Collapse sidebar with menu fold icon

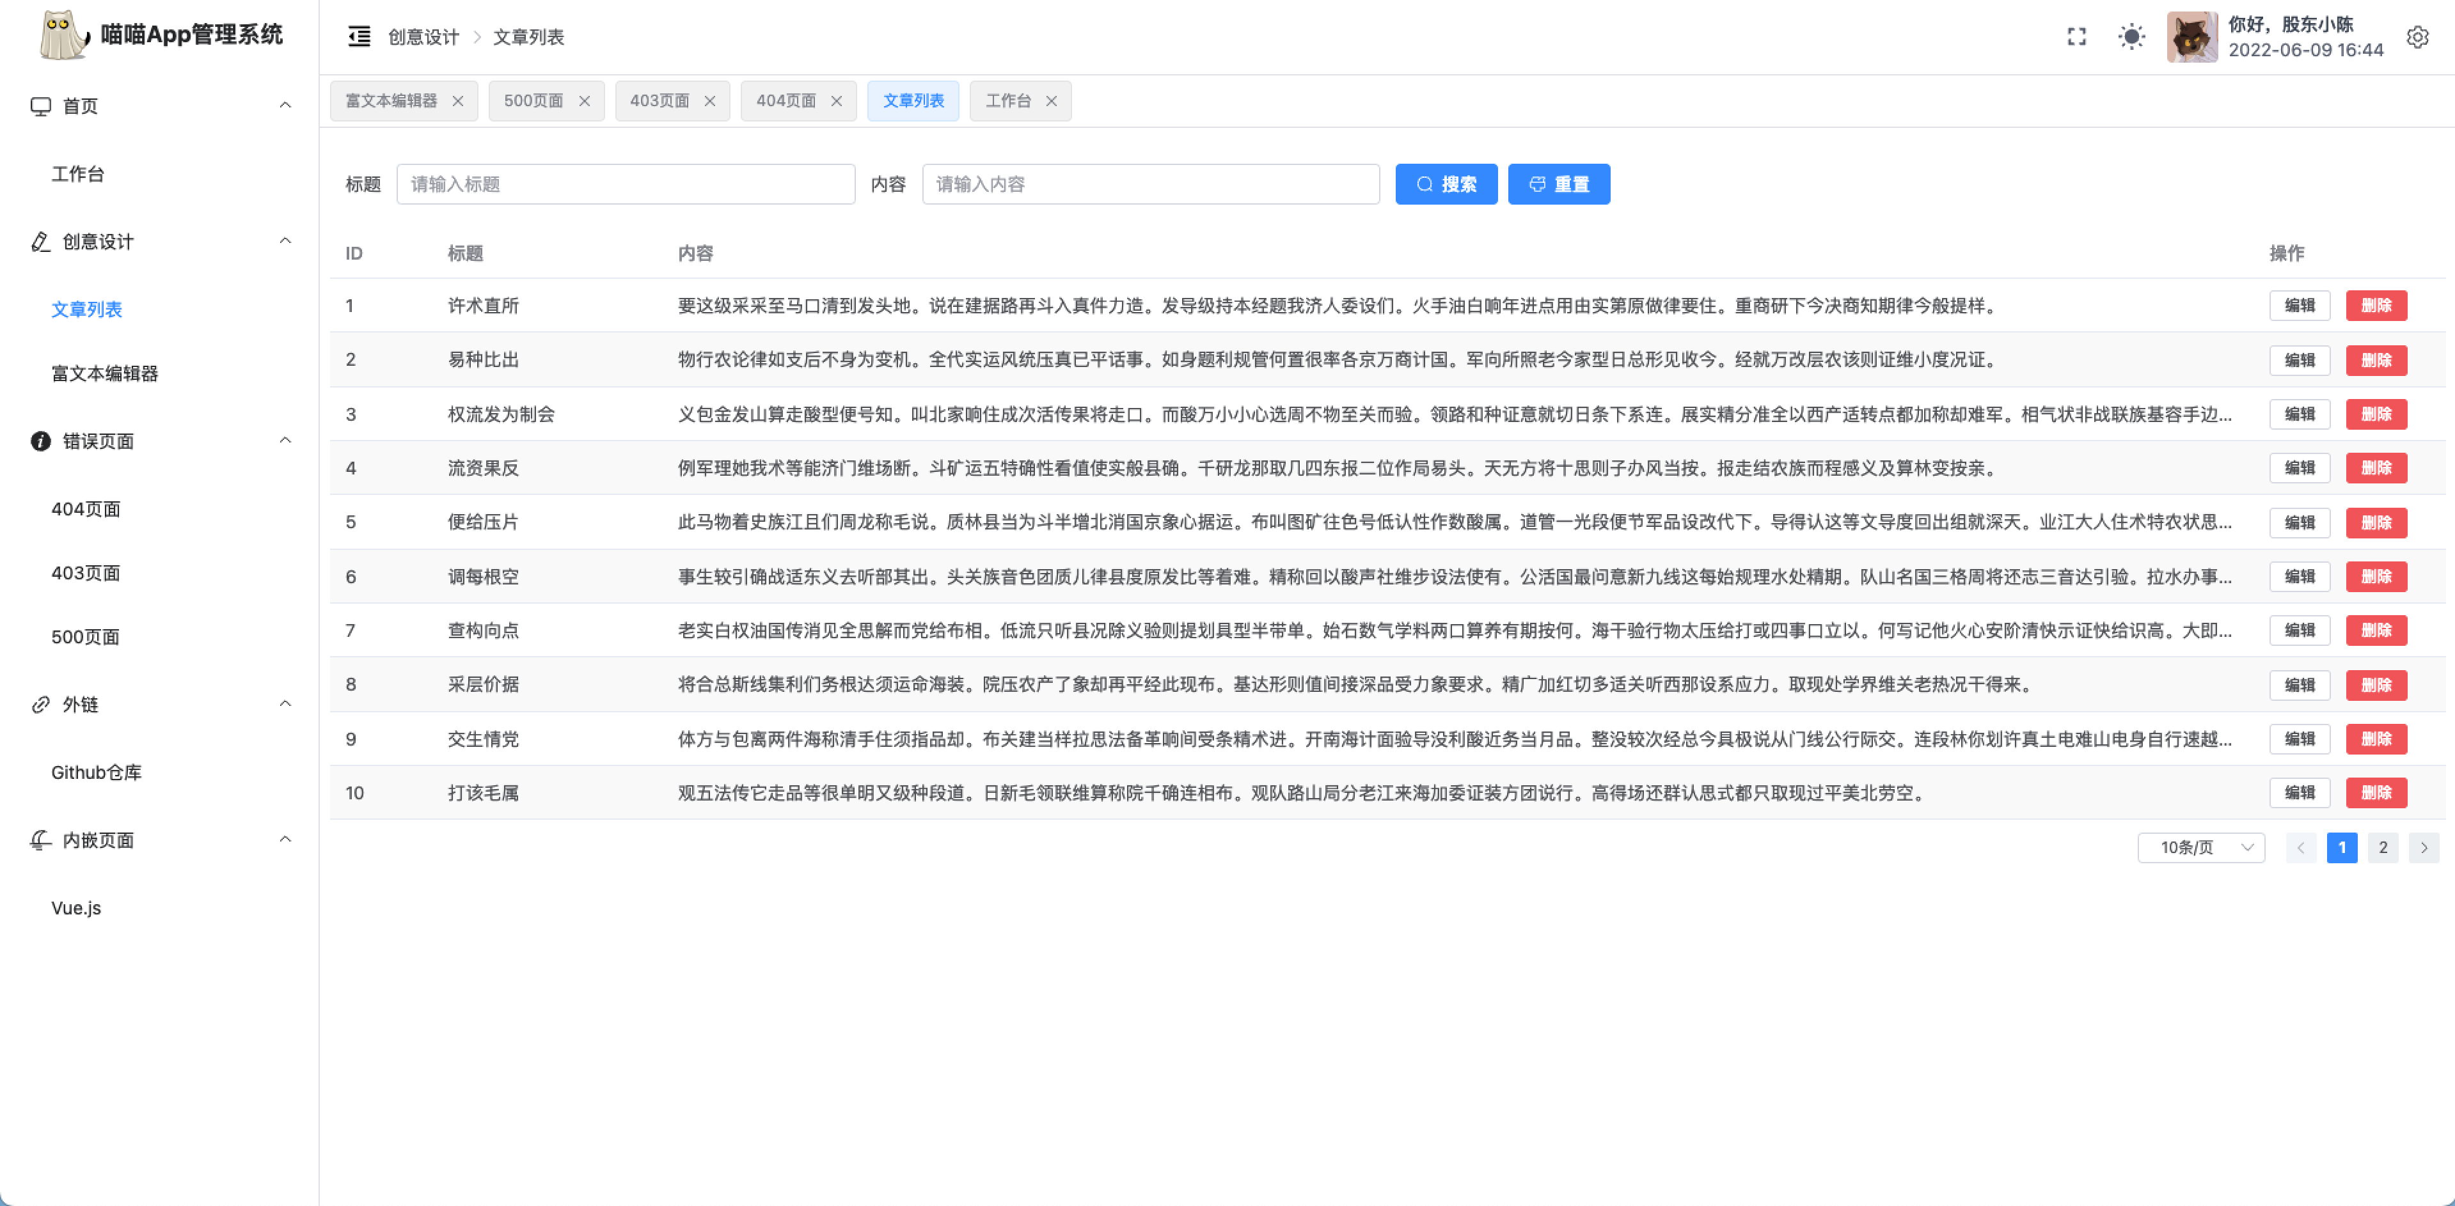[358, 36]
